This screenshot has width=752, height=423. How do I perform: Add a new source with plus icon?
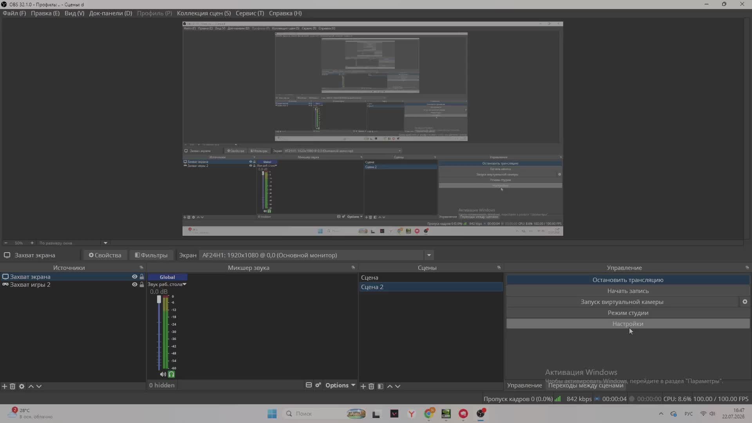click(4, 386)
